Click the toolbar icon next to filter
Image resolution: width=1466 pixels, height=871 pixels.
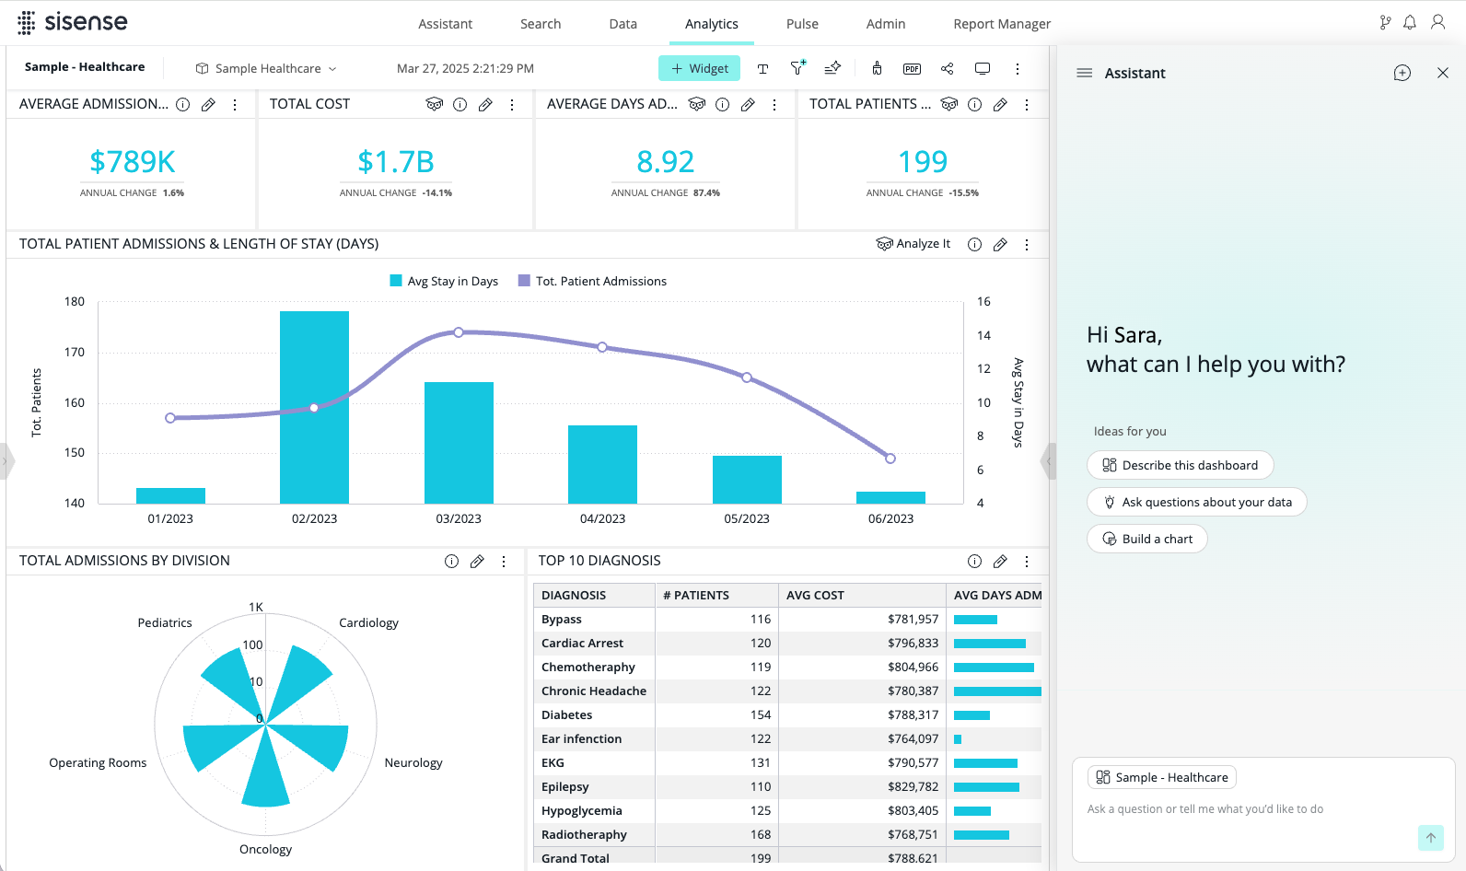pyautogui.click(x=832, y=68)
